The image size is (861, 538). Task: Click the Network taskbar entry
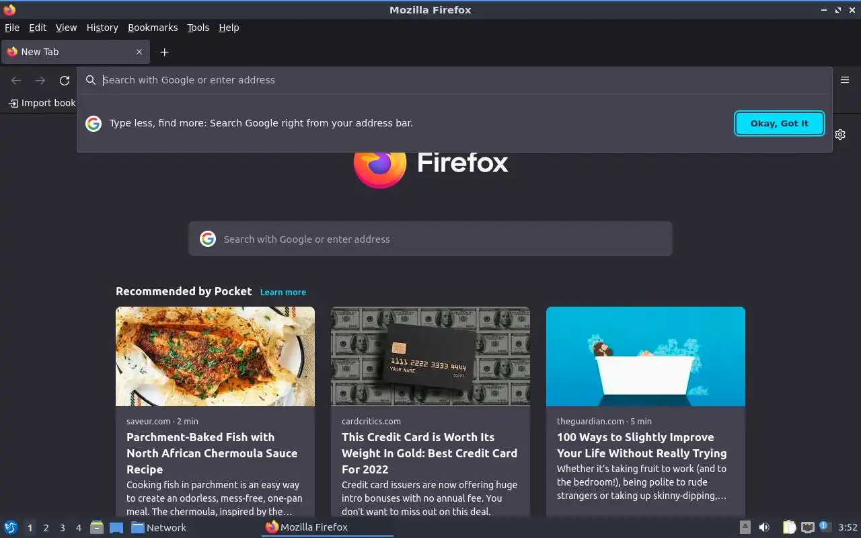pyautogui.click(x=159, y=527)
